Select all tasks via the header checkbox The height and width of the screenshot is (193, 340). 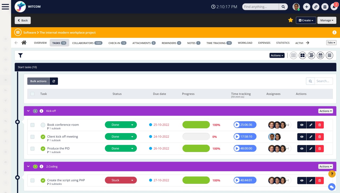pos(32,94)
